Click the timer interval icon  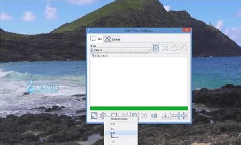(184, 49)
